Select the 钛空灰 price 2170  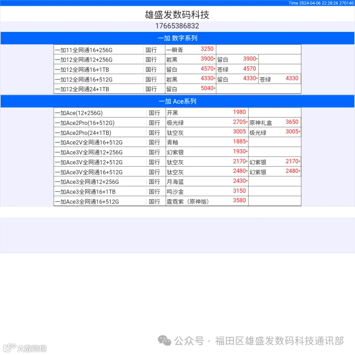pos(239,161)
